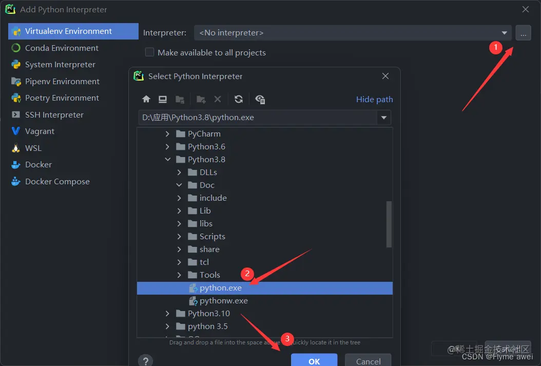Expand the PyCharm folder

point(167,134)
